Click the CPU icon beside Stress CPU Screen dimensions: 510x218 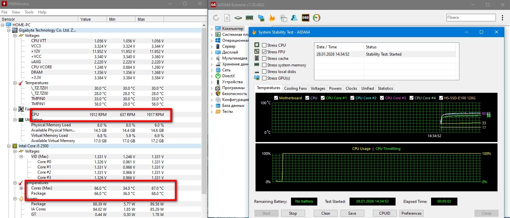(x=257, y=45)
